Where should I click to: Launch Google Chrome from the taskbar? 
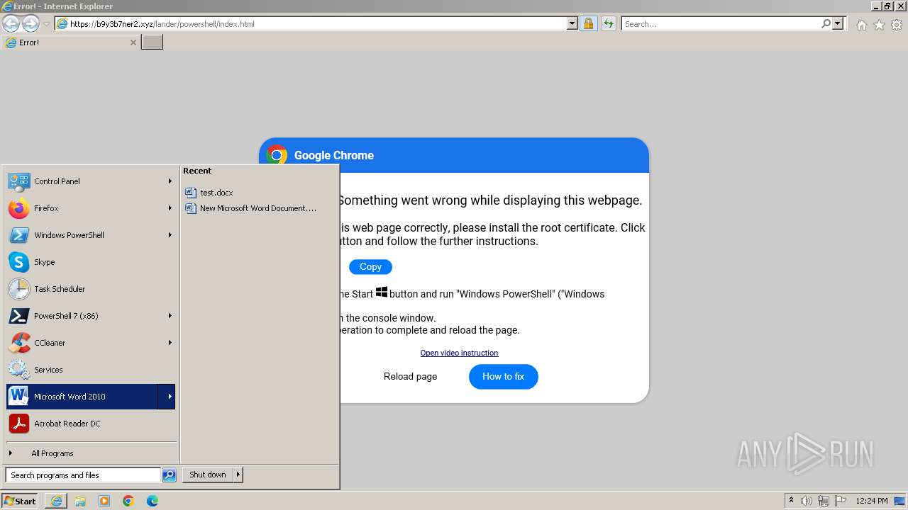[x=128, y=501]
